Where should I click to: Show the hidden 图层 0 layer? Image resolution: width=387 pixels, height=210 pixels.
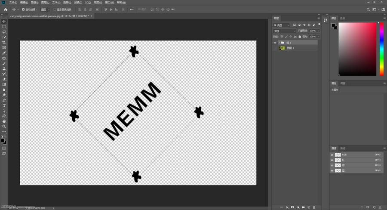click(x=275, y=48)
